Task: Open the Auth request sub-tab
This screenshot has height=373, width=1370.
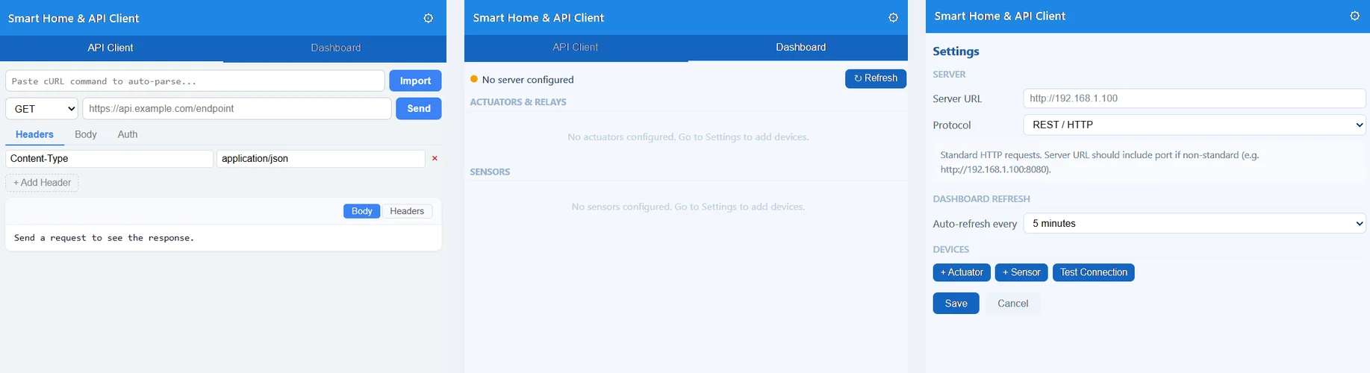Action: click(x=128, y=134)
